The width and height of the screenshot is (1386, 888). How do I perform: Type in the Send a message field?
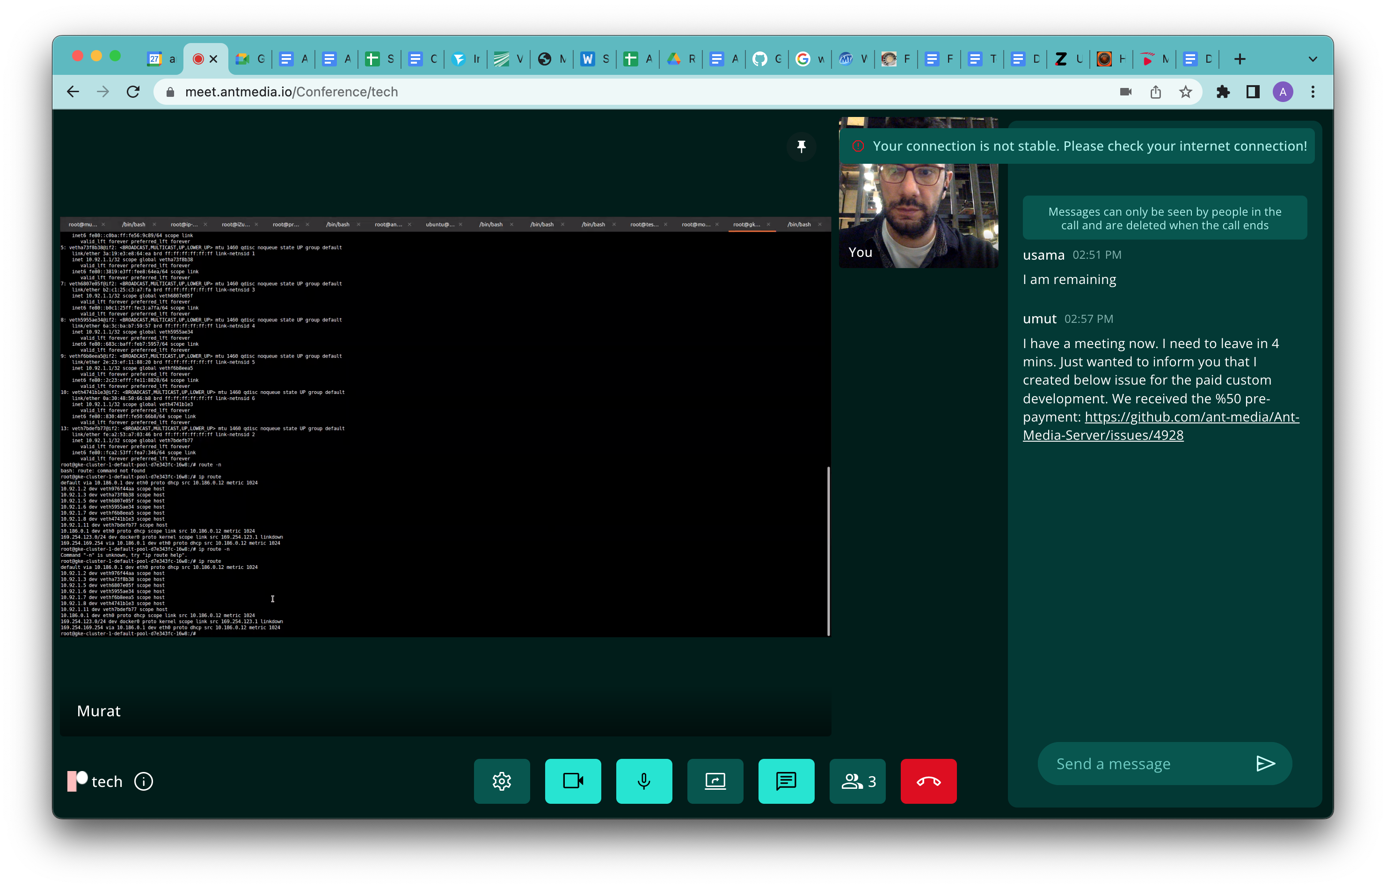click(1142, 764)
